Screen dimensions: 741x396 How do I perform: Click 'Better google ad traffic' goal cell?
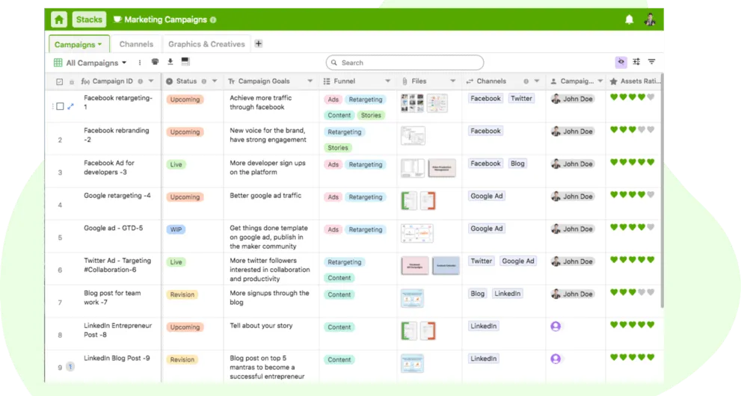coord(271,203)
